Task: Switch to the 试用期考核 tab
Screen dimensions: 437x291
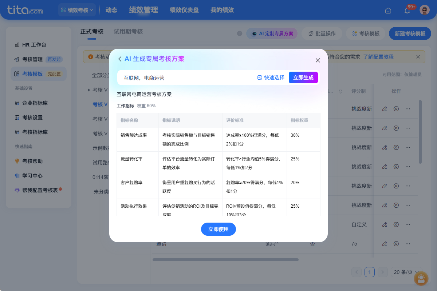Action: point(128,32)
